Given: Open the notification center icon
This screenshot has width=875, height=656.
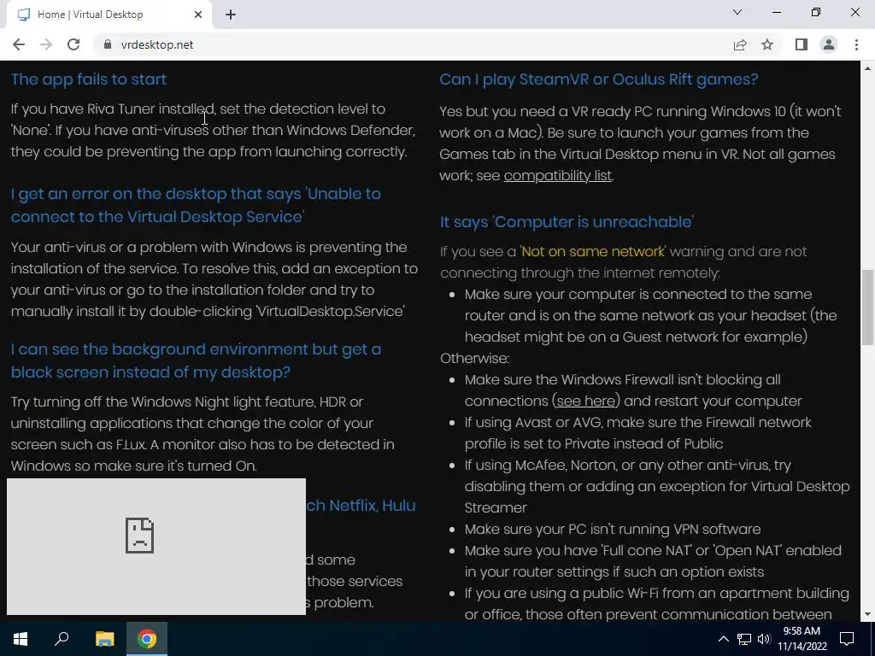Looking at the screenshot, I should pos(847,639).
